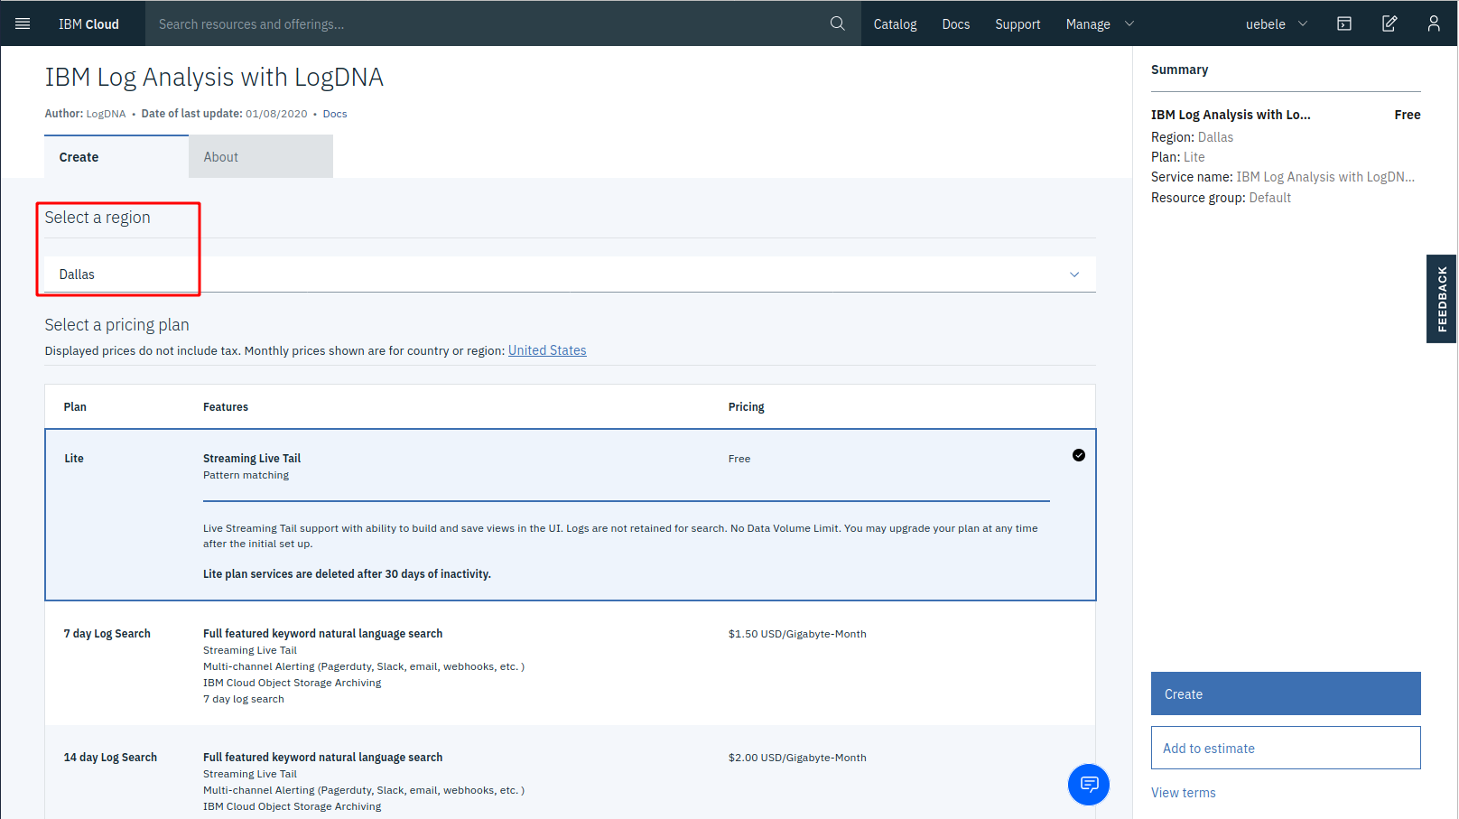
Task: Open the Manage menu
Action: click(1100, 24)
